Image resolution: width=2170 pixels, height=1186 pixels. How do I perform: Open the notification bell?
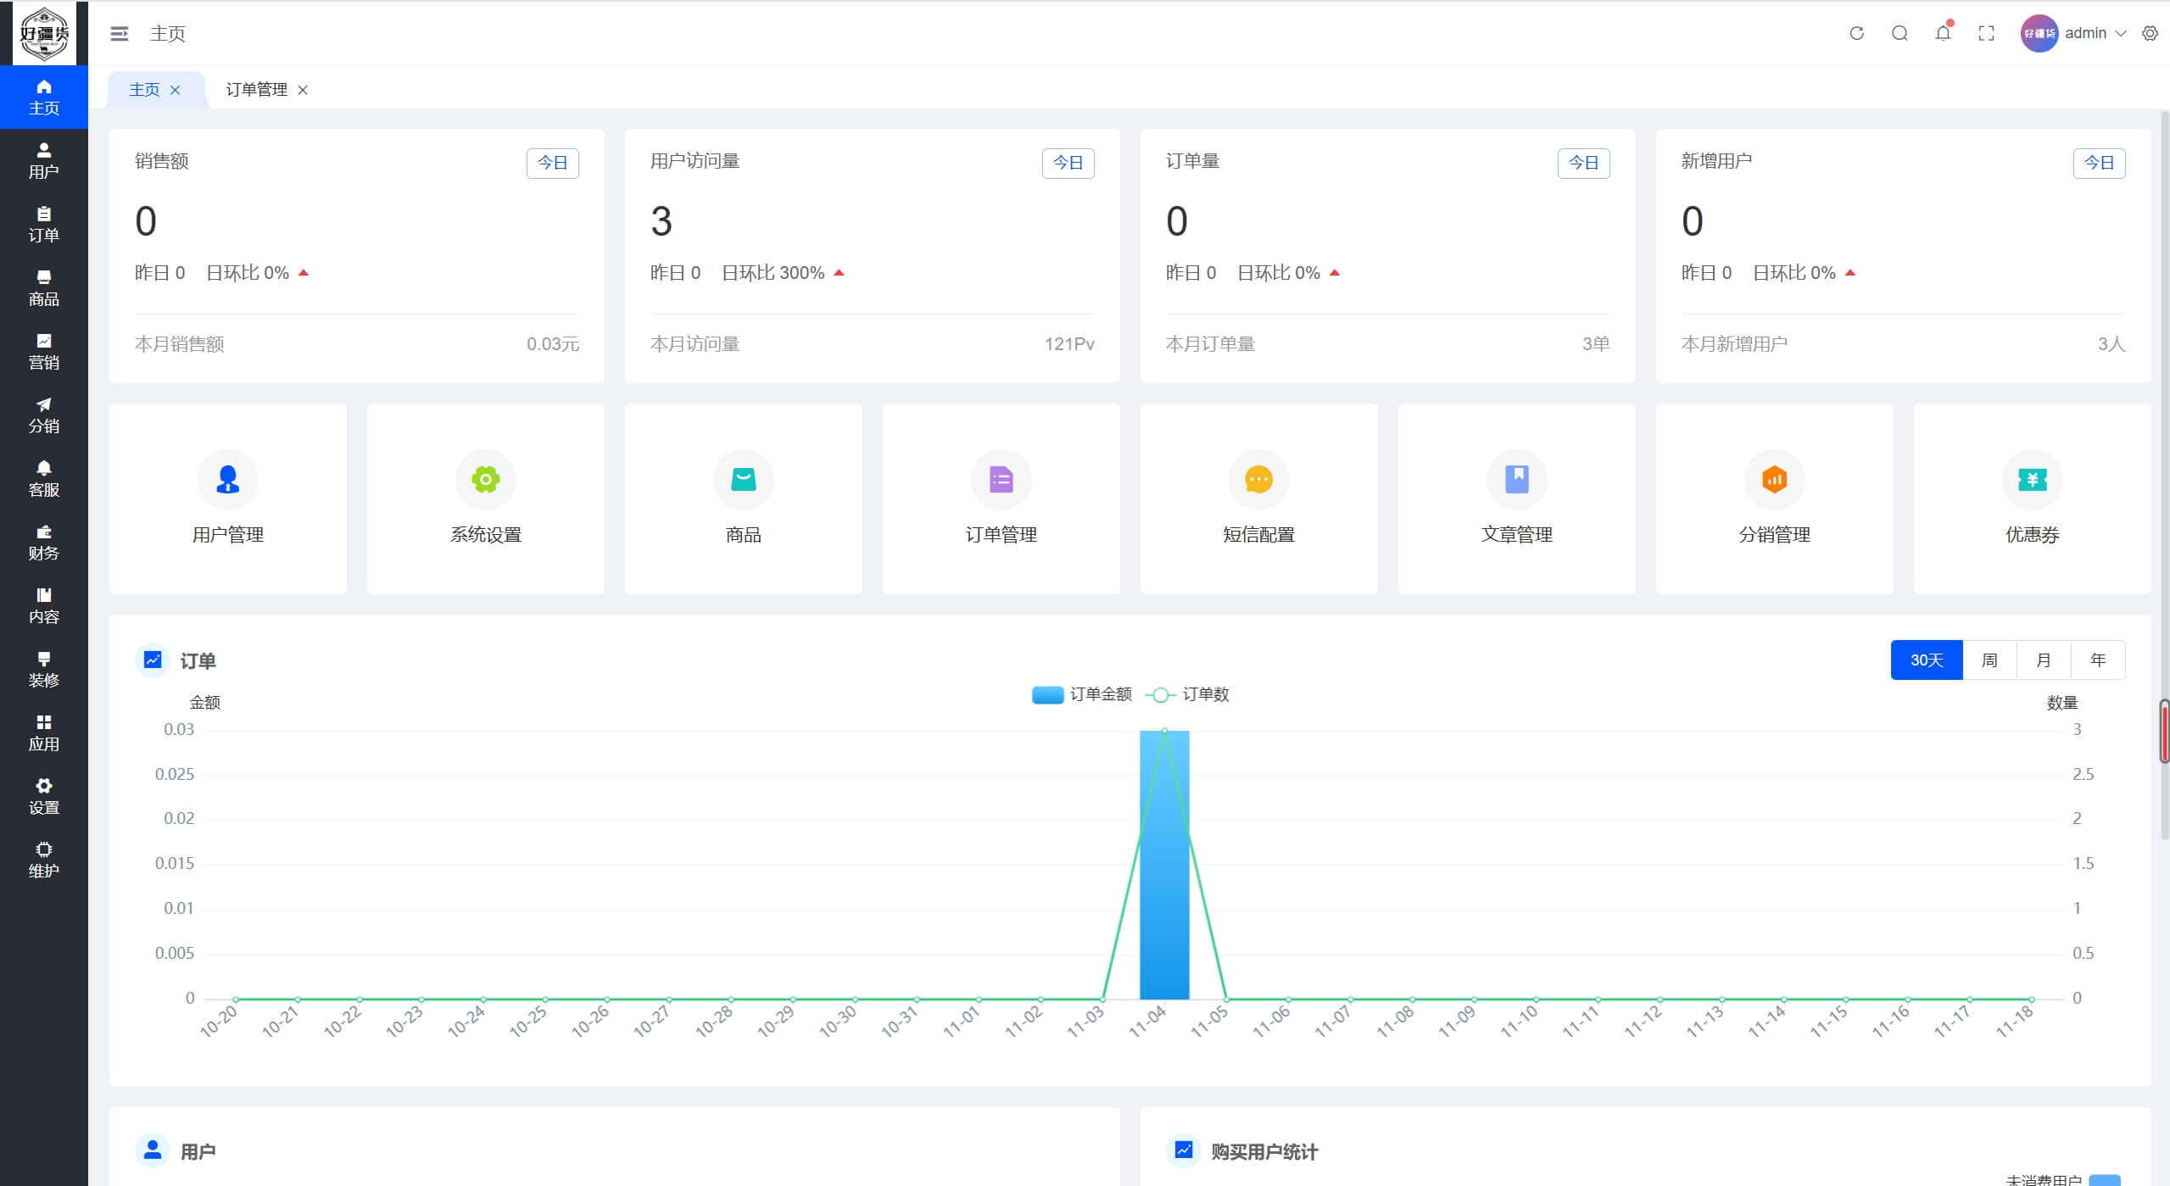click(x=1943, y=34)
